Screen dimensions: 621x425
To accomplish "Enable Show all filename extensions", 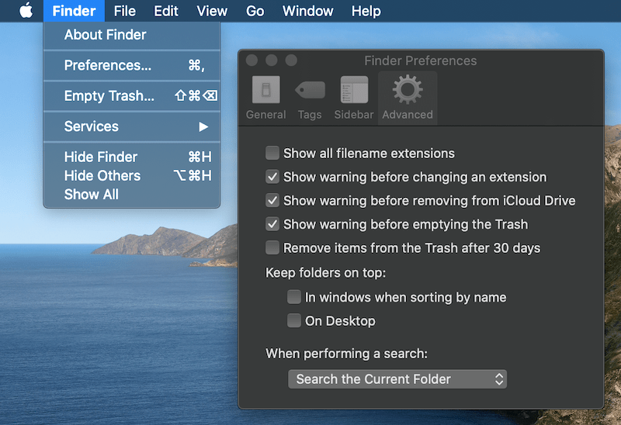I will (x=272, y=153).
